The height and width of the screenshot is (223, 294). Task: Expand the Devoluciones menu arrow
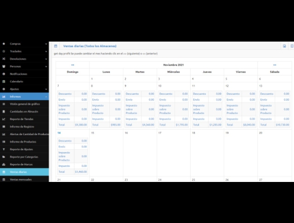tap(46, 59)
